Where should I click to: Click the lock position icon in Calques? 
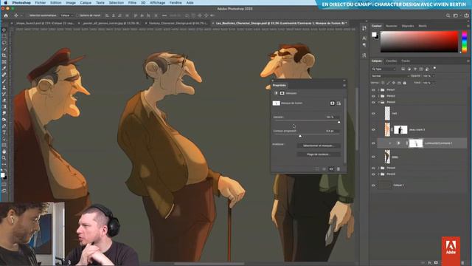pos(394,83)
